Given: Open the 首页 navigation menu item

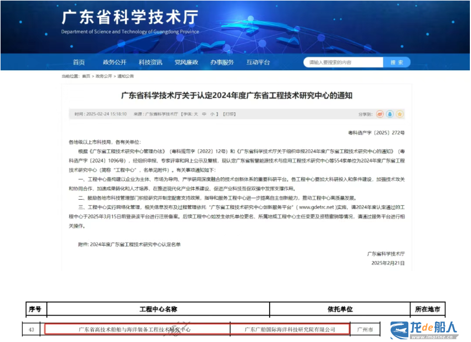Looking at the screenshot, I should [x=79, y=63].
